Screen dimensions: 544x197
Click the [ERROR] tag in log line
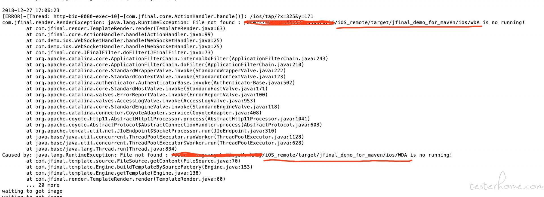tap(12, 16)
